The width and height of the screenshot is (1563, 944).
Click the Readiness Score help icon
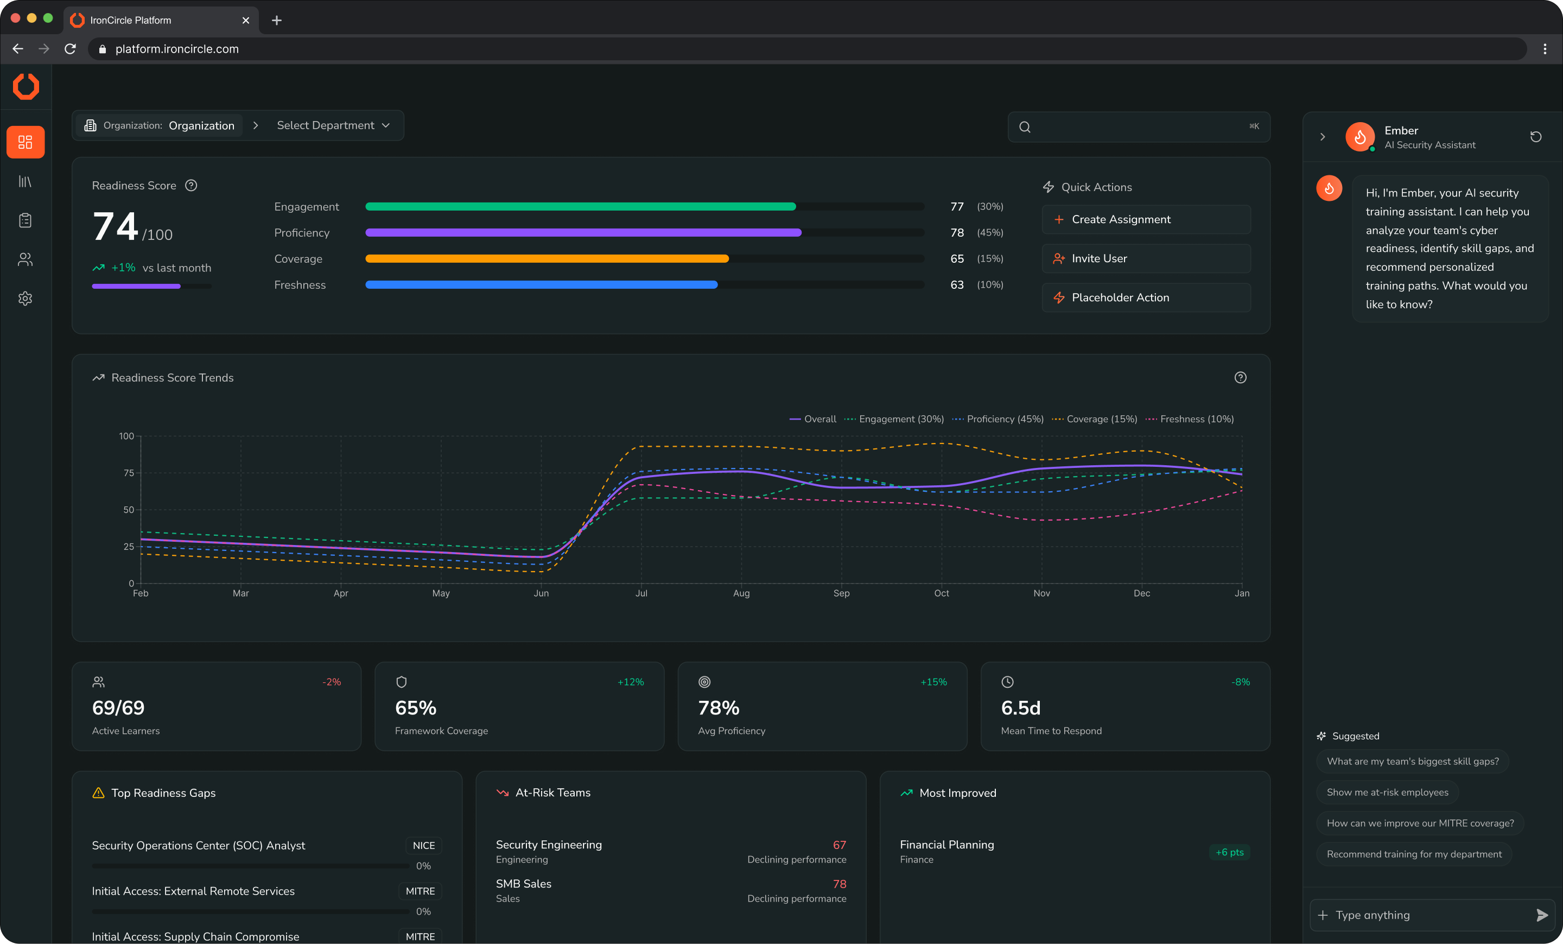191,185
